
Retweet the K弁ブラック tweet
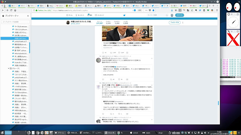pos(111,79)
